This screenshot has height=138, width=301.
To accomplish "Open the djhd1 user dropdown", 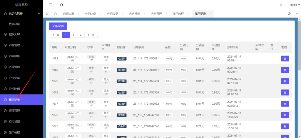I will 294,5.
